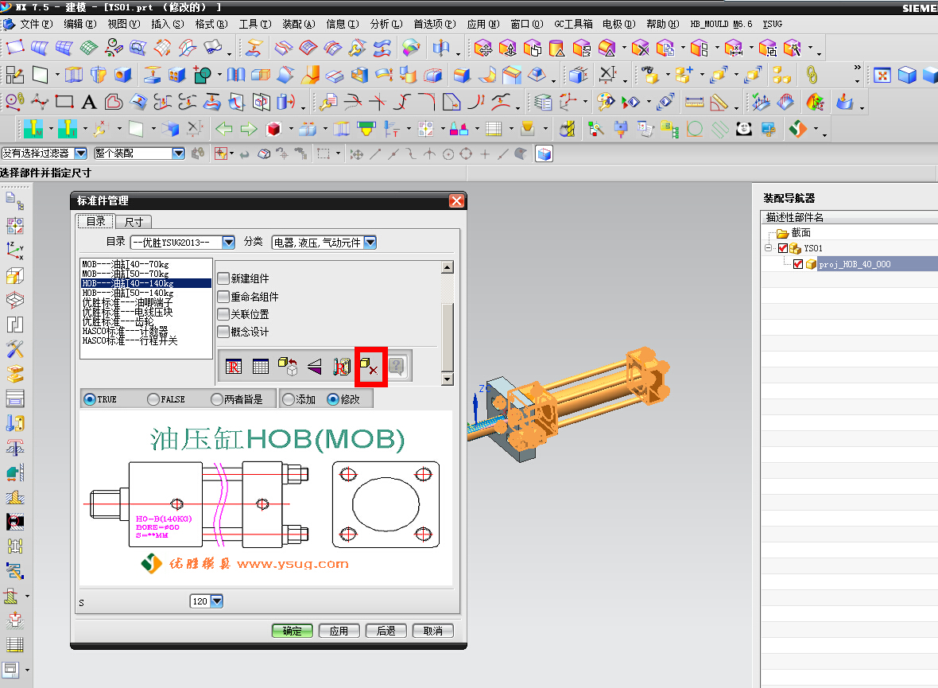Click the 后退 button
This screenshot has height=688, width=938.
coord(386,631)
